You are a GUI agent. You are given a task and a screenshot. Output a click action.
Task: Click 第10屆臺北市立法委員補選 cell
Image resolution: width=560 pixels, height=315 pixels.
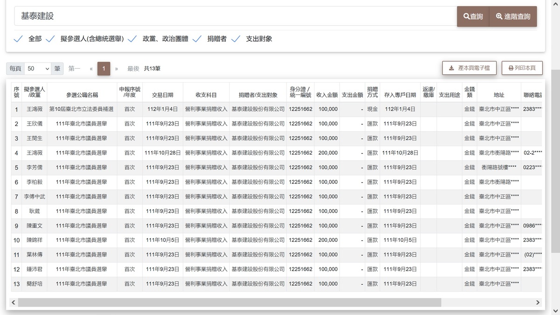(82, 109)
